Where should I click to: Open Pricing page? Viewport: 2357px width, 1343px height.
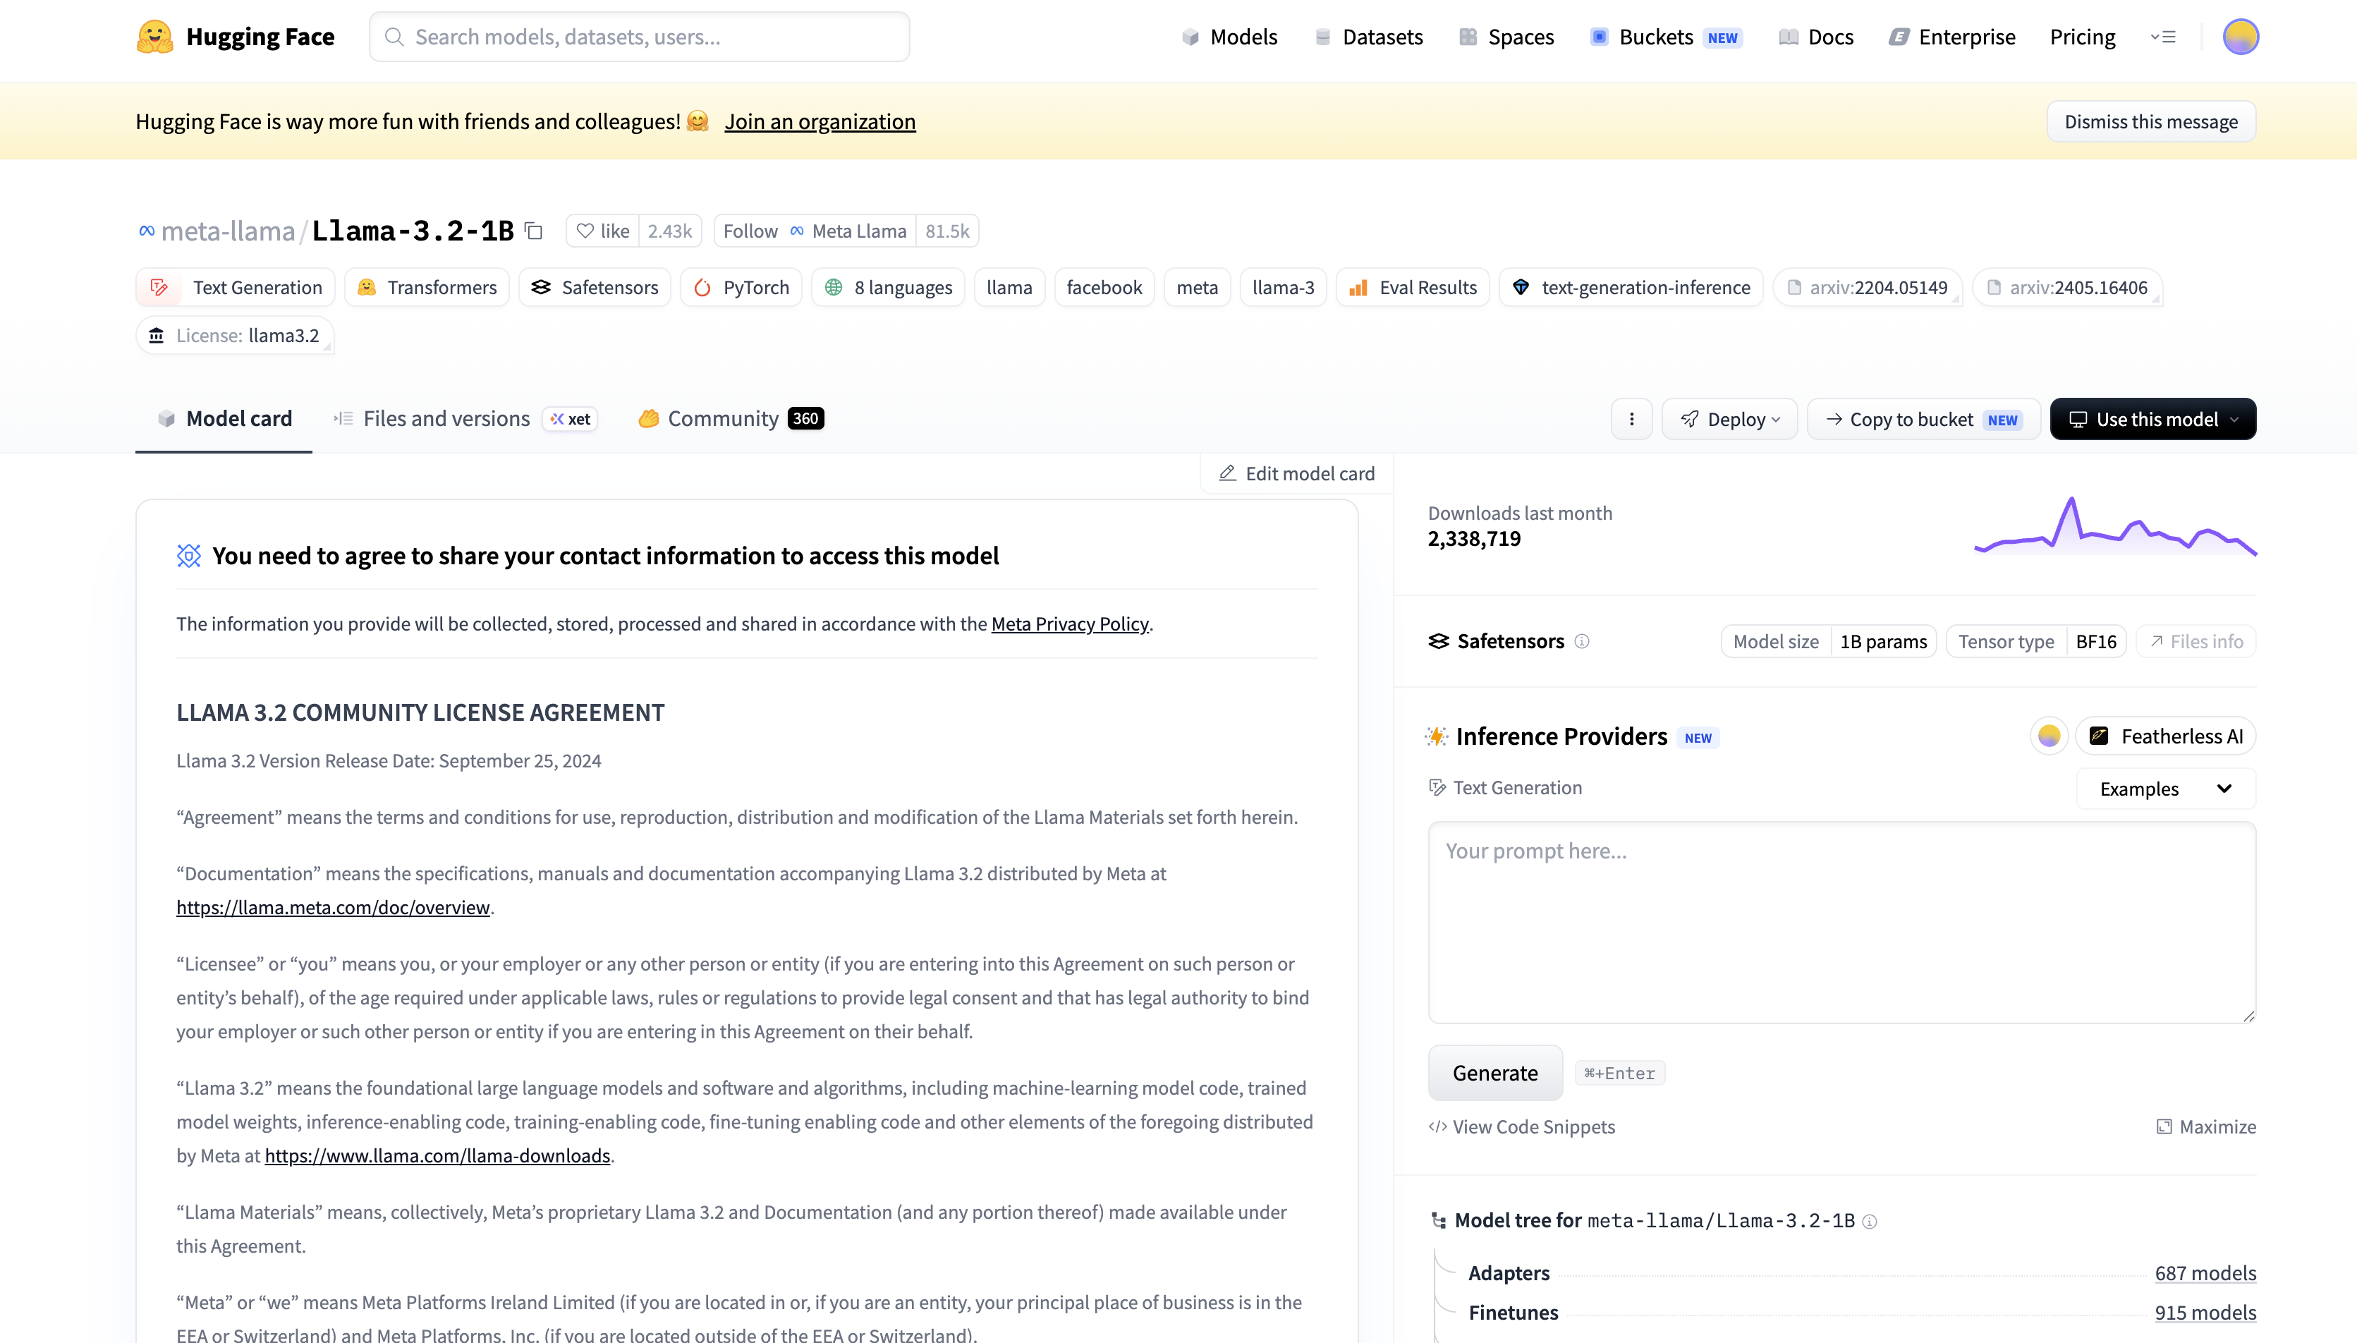click(2082, 37)
